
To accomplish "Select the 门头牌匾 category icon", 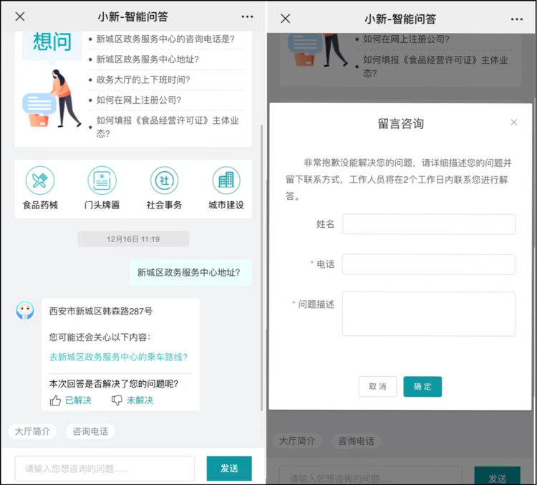I will (x=102, y=181).
